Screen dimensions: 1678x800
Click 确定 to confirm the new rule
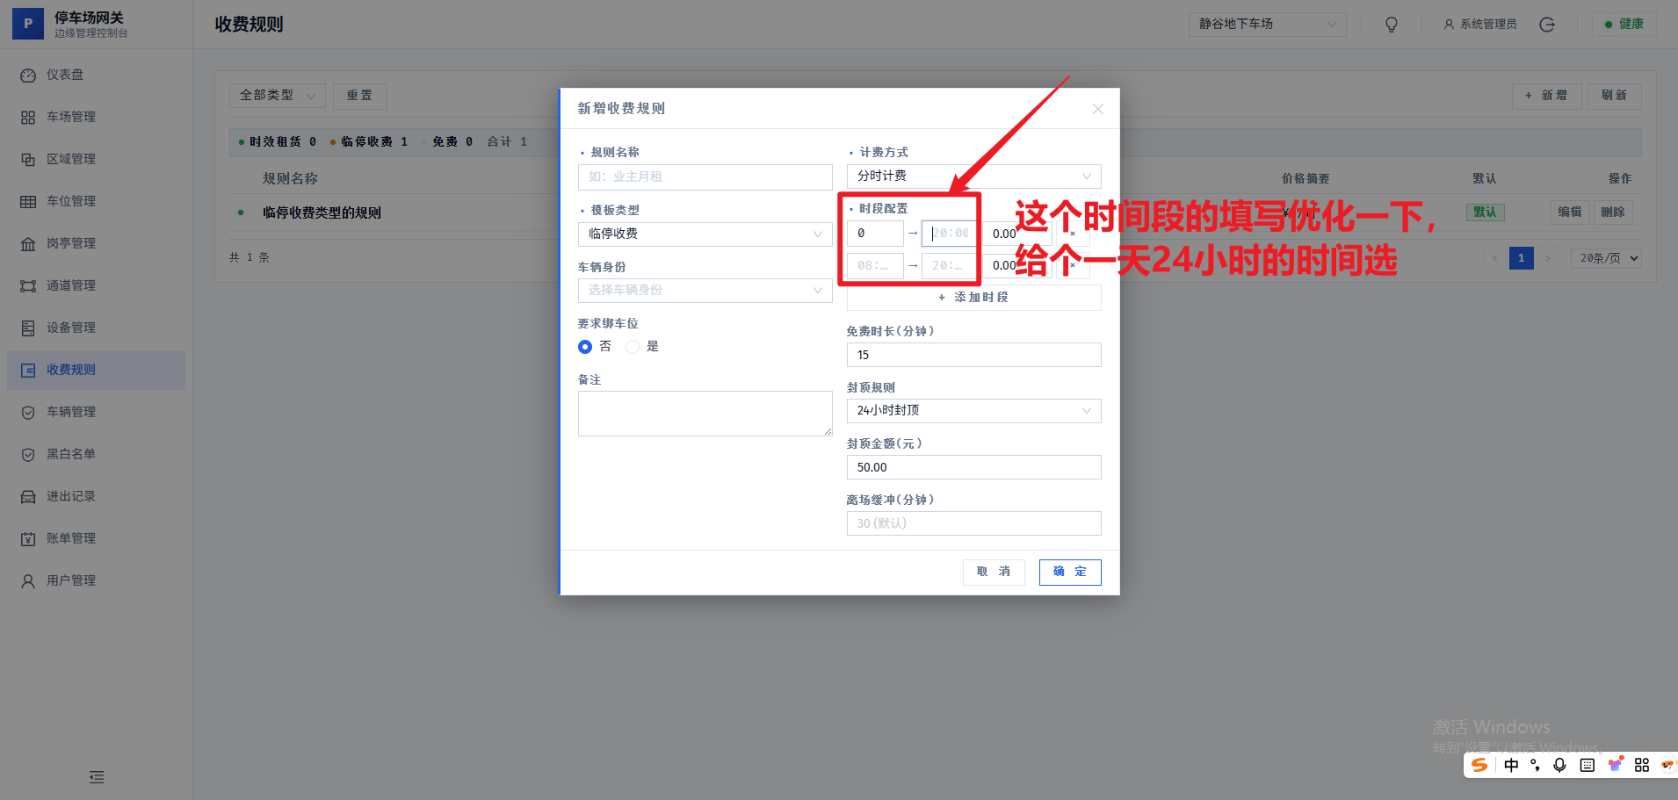point(1069,572)
